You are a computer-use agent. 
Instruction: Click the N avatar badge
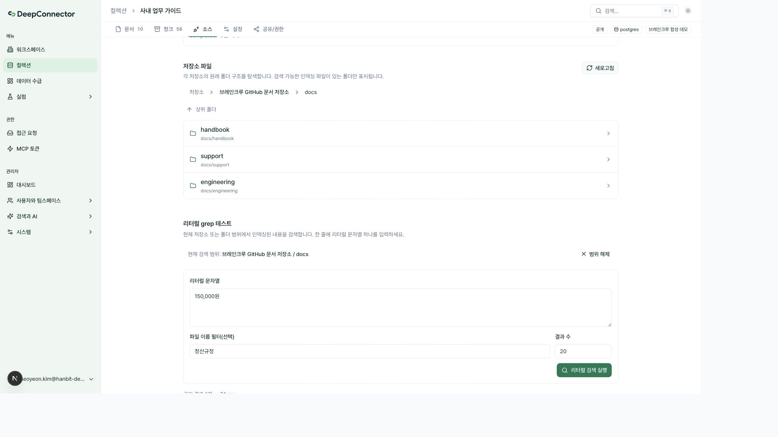tap(15, 378)
